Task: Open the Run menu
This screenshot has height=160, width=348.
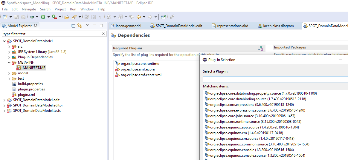Action: pos(73,9)
